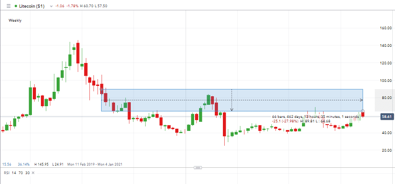Change the Weekly timeframe label

(15, 20)
